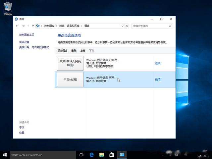
Task: Open 控制面板主页 link
Action: tap(26, 35)
